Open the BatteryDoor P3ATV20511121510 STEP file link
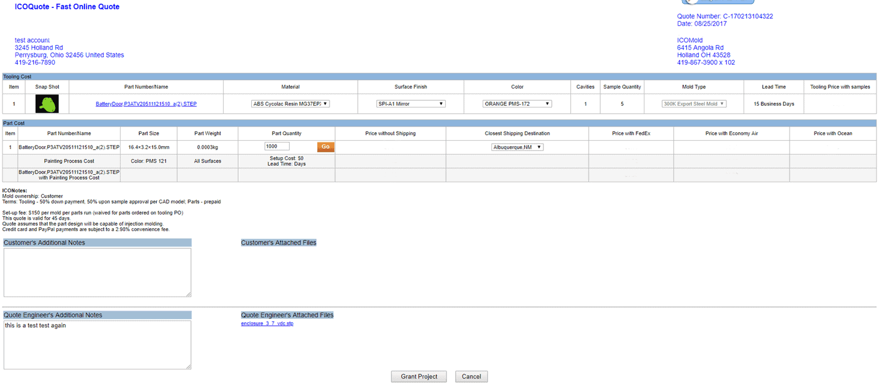Image resolution: width=879 pixels, height=392 pixels. 146,104
